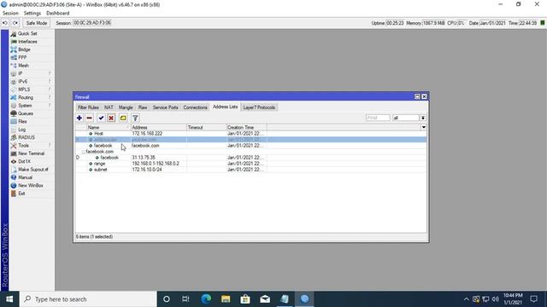Image resolution: width=547 pixels, height=307 pixels.
Task: Open Microsoft Edge from taskbar
Action: [x=206, y=299]
